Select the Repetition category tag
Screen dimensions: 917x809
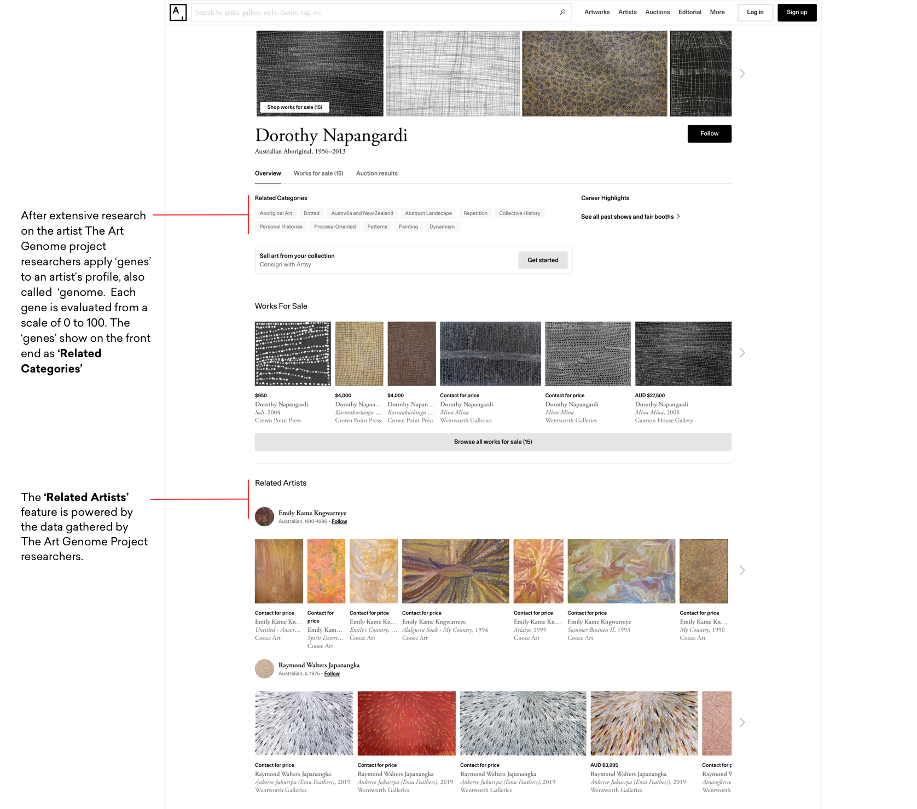[x=475, y=213]
